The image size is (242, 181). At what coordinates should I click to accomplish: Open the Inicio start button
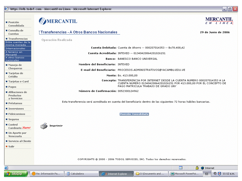point(16,174)
